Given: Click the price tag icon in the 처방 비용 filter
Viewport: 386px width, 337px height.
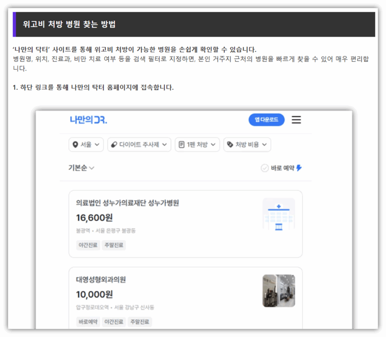Looking at the screenshot, I should point(230,145).
